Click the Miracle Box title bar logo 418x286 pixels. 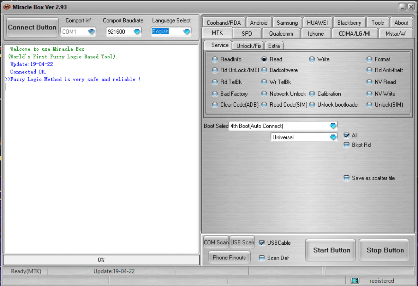(6, 7)
